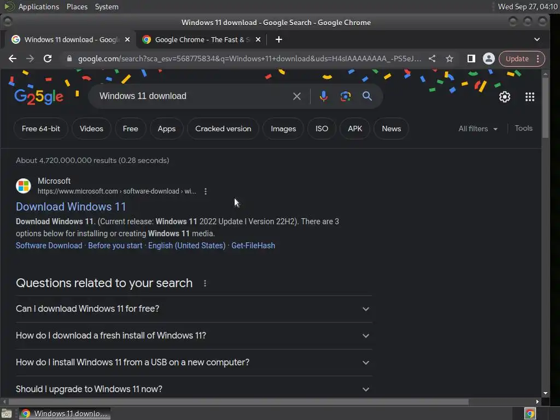Open the Google apps grid
This screenshot has width=560, height=420.
(x=529, y=97)
